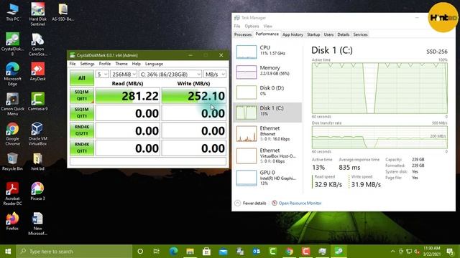This screenshot has height=258, width=460.
Task: Launch Acrobat Reader DC desktop icon
Action: pyautogui.click(x=12, y=193)
